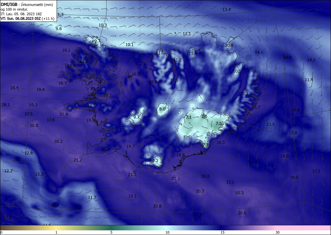Click the '17.3' value label
The width and height of the screenshot is (331, 235).
(x=316, y=171)
